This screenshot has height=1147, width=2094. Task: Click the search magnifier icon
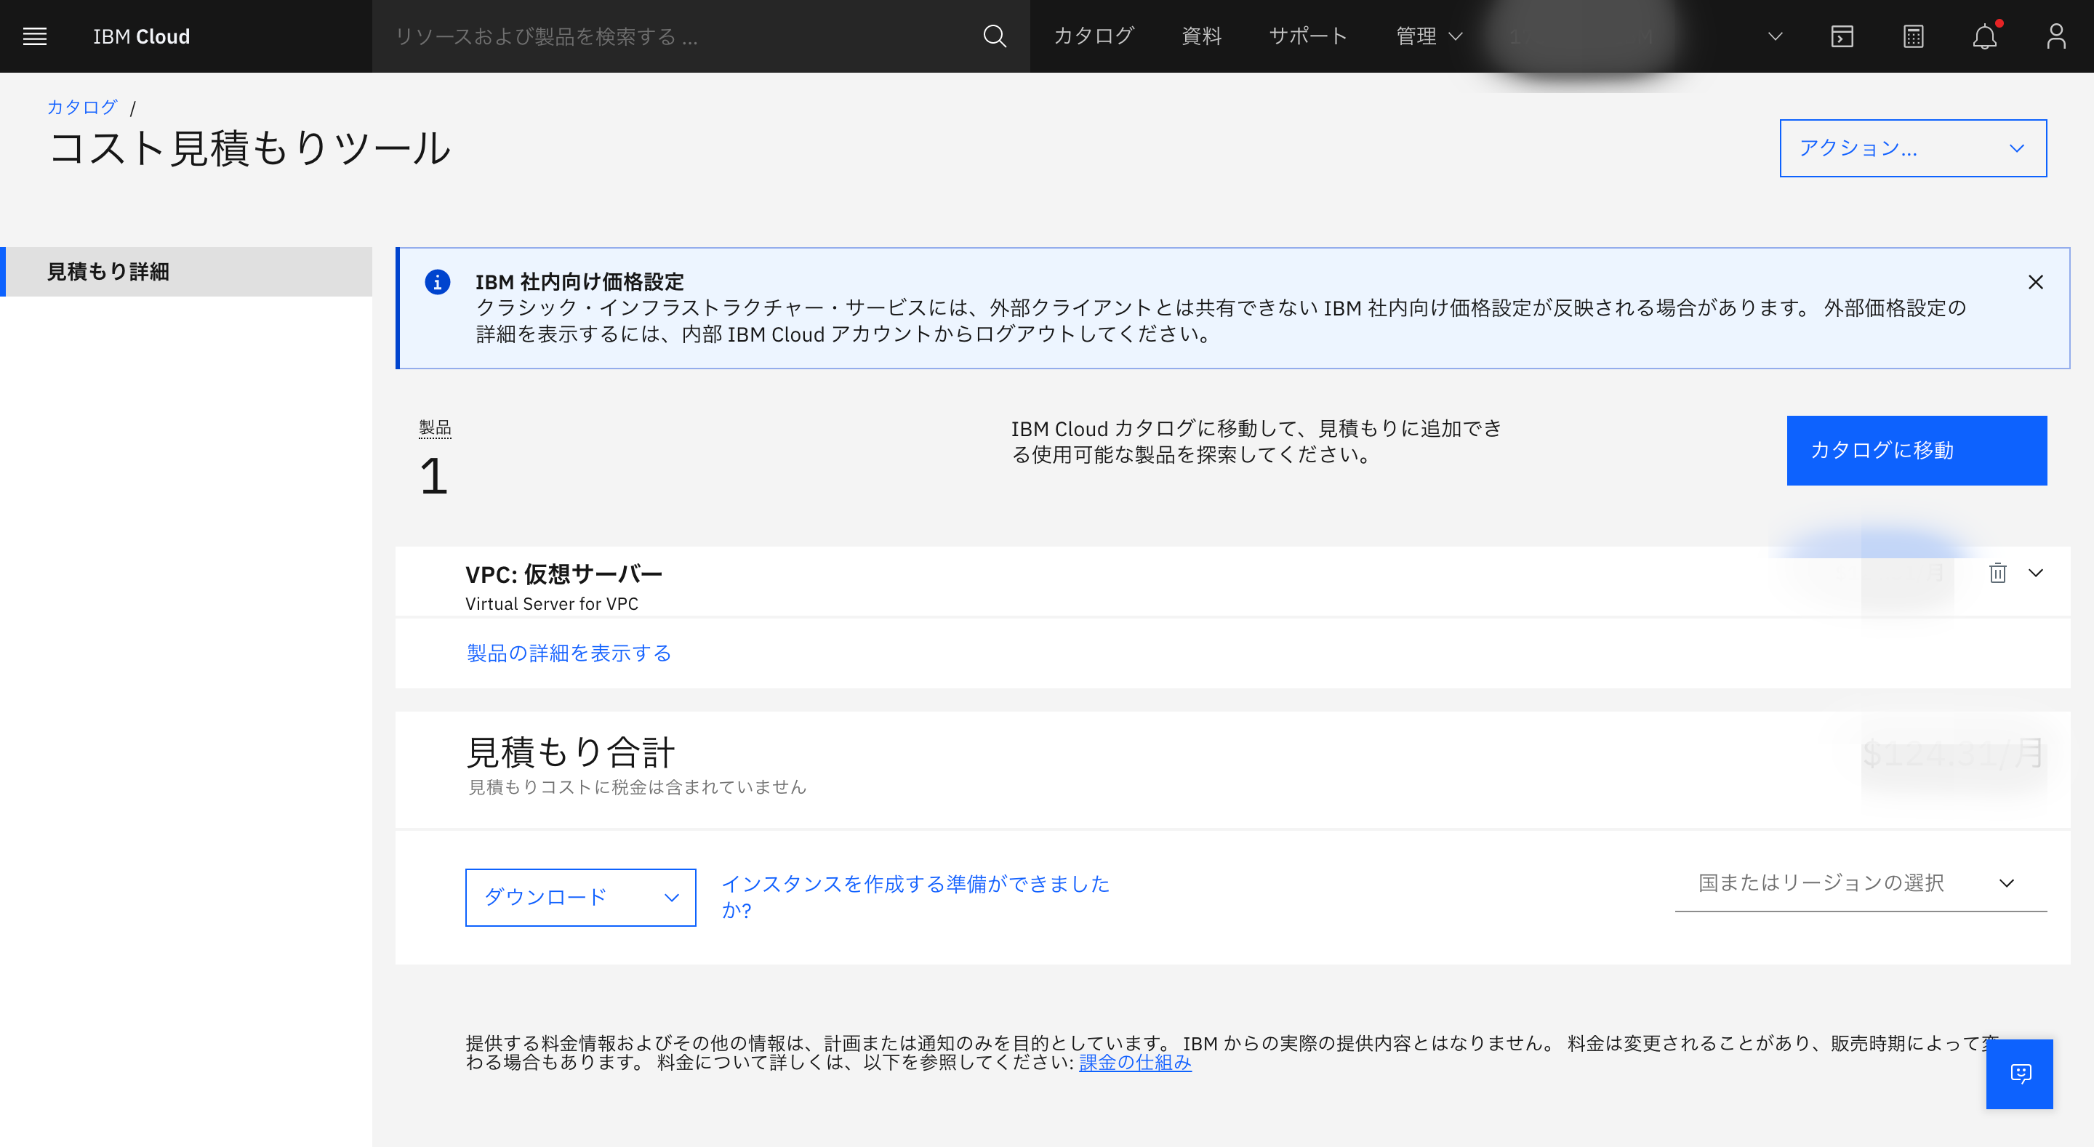993,36
